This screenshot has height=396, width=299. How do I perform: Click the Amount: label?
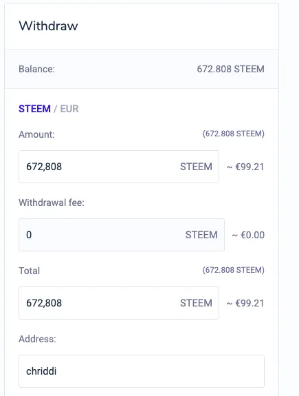tap(36, 134)
